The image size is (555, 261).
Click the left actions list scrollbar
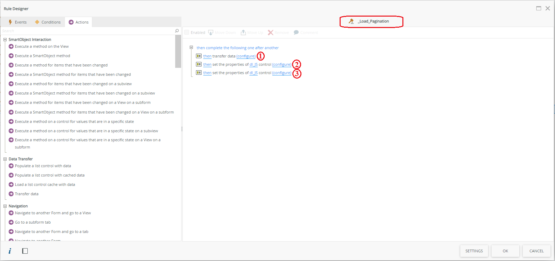[178, 52]
